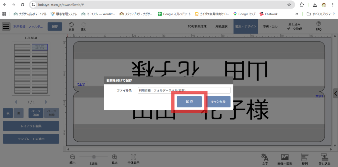Click 保存 button in the dialog
The width and height of the screenshot is (338, 167).
(x=189, y=101)
